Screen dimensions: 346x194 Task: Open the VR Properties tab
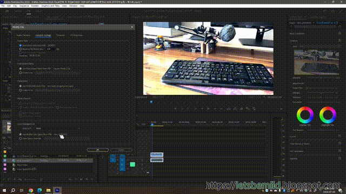point(76,35)
